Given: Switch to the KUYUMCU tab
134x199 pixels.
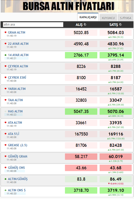Looking at the screenshot, I should point(108,18).
